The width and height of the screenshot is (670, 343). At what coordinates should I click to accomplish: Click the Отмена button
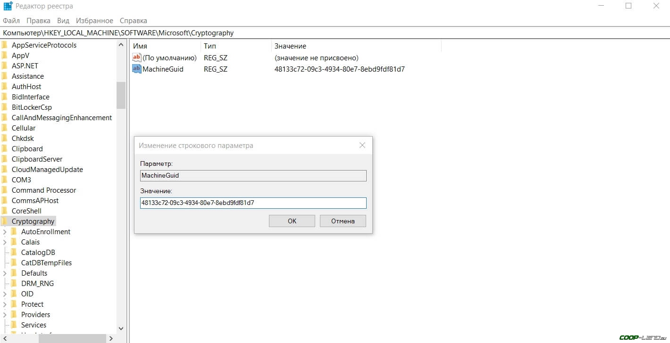pyautogui.click(x=343, y=221)
